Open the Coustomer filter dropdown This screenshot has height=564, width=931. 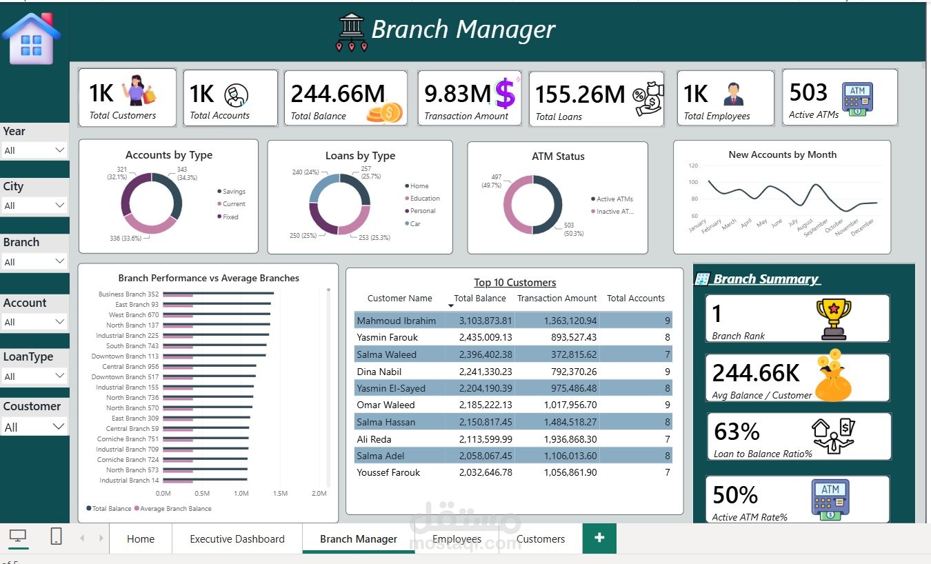[34, 427]
